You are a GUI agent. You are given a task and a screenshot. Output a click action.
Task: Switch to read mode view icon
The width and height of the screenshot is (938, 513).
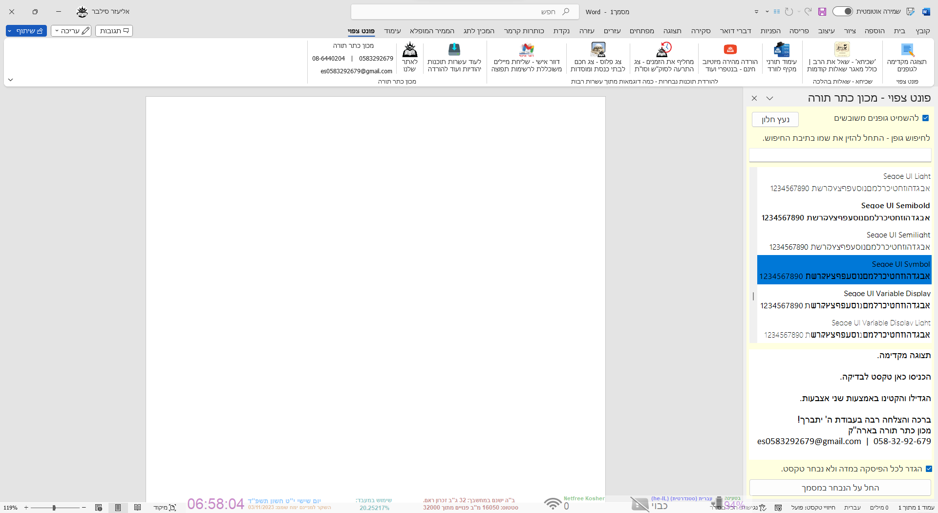[138, 508]
